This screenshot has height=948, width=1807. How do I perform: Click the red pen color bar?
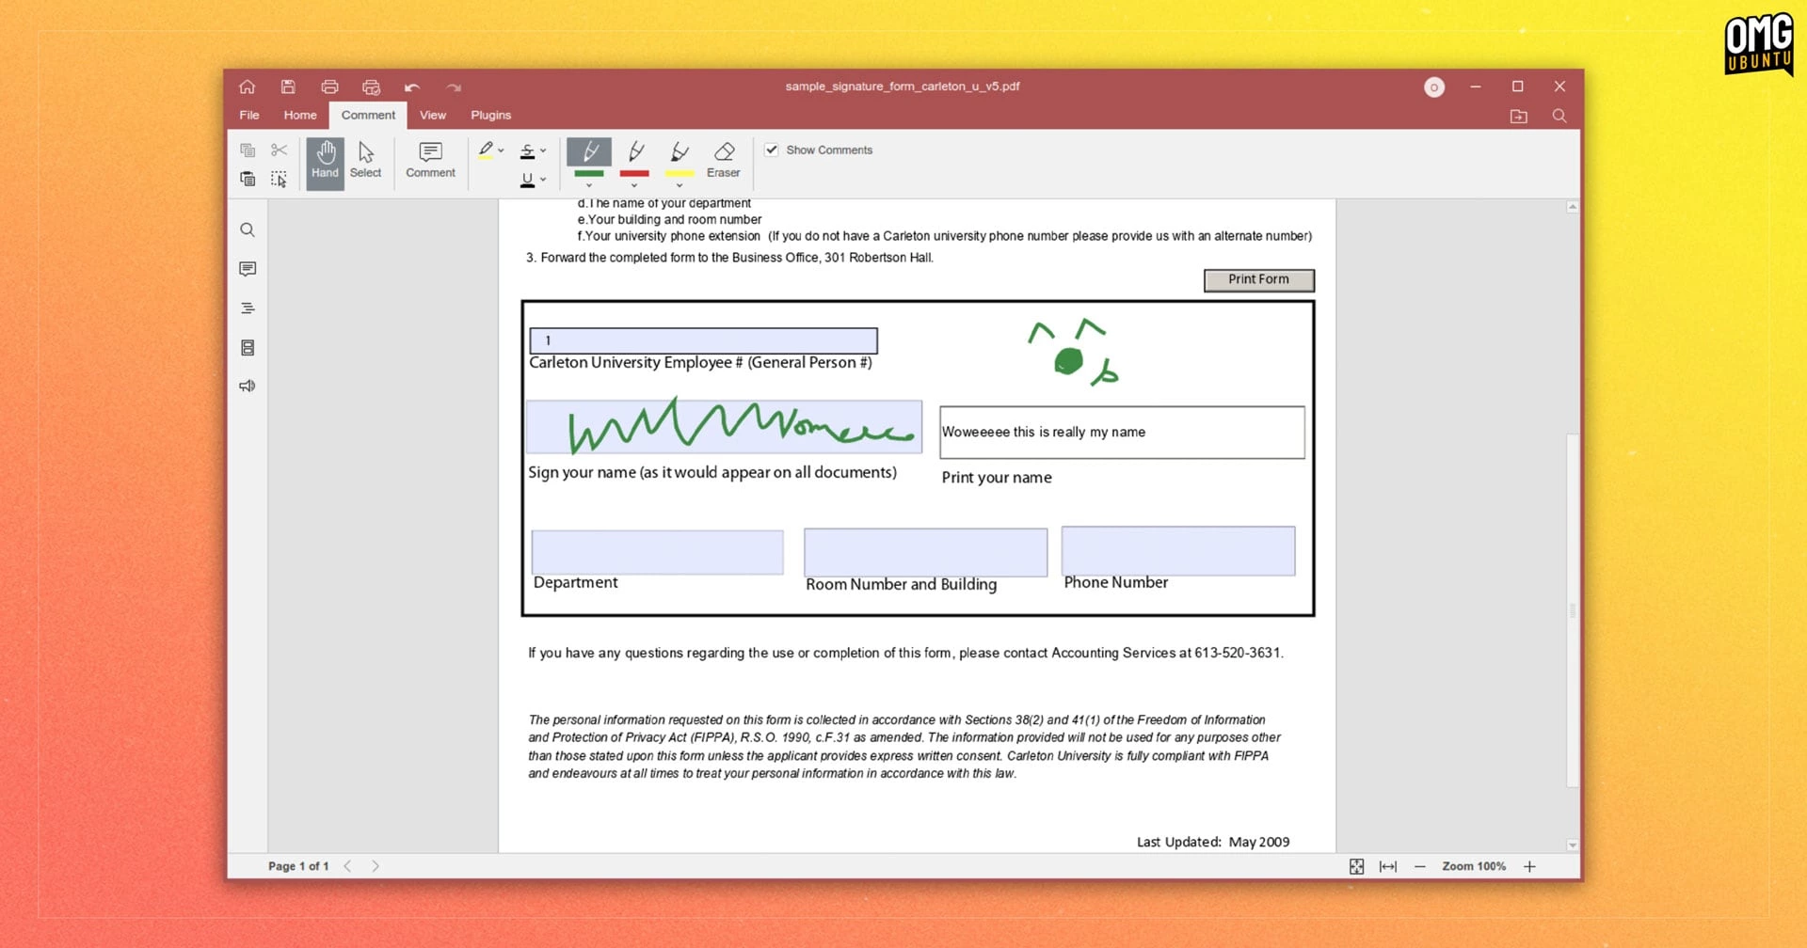(634, 174)
